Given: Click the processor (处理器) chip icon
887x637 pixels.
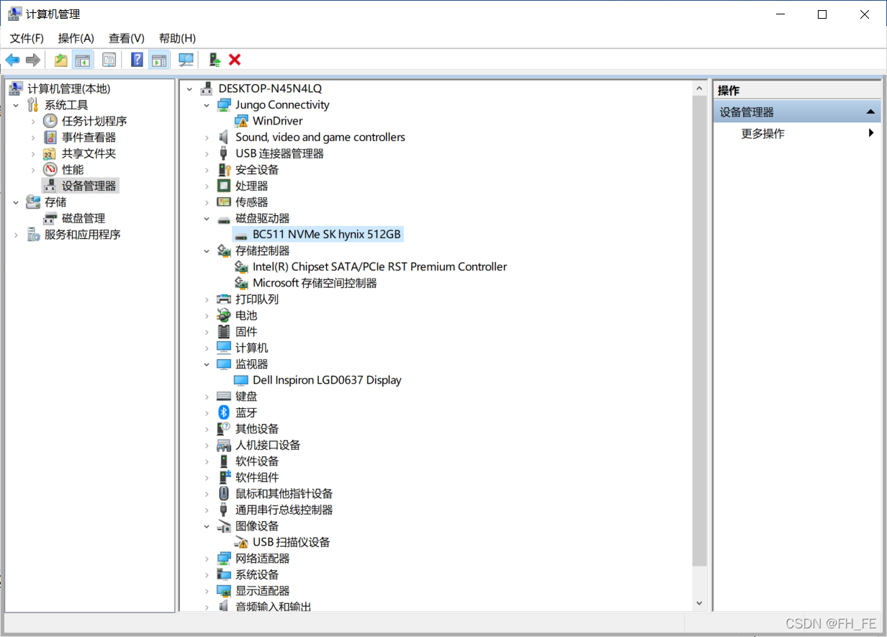Looking at the screenshot, I should (224, 186).
